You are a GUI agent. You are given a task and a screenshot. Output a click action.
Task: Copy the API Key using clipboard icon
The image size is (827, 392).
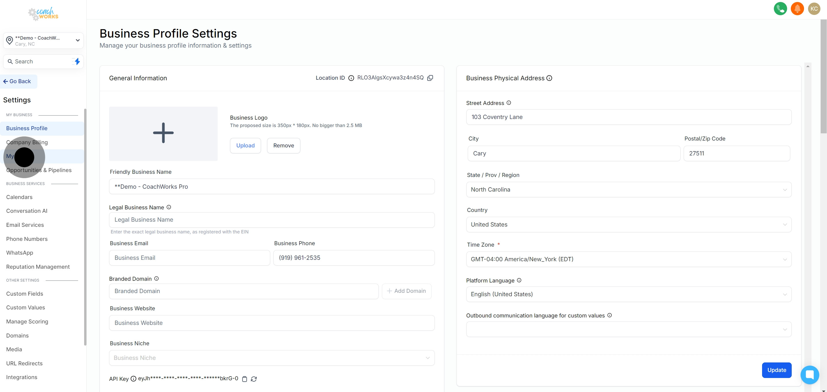tap(245, 379)
